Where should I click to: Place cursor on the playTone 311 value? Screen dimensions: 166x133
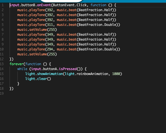[x=50, y=25]
